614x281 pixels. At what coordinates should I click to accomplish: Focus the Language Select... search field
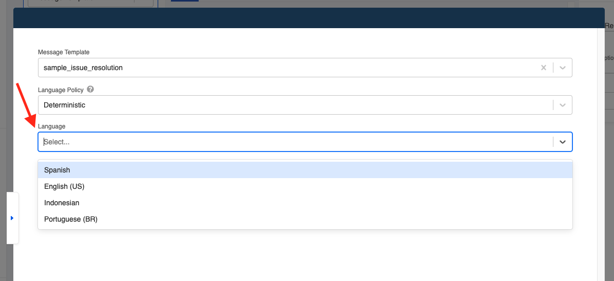point(296,142)
